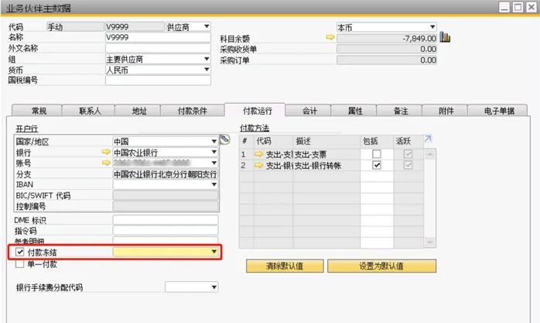Uncheck the 付款冻结 checkbox
This screenshot has height=323, width=540.
pyautogui.click(x=19, y=252)
